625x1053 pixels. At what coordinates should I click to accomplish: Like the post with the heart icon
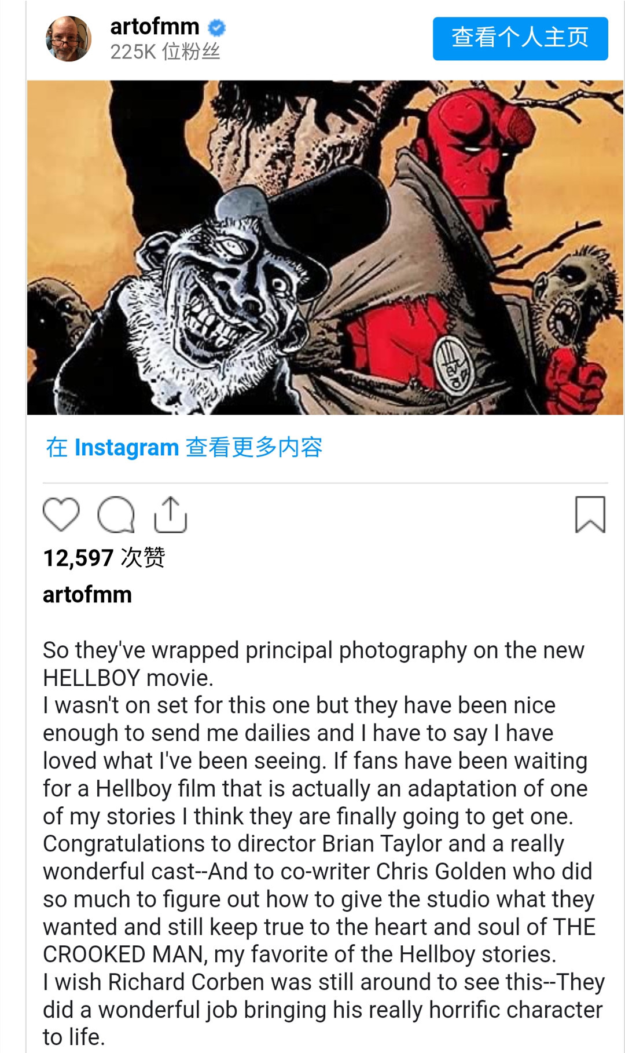pos(61,514)
